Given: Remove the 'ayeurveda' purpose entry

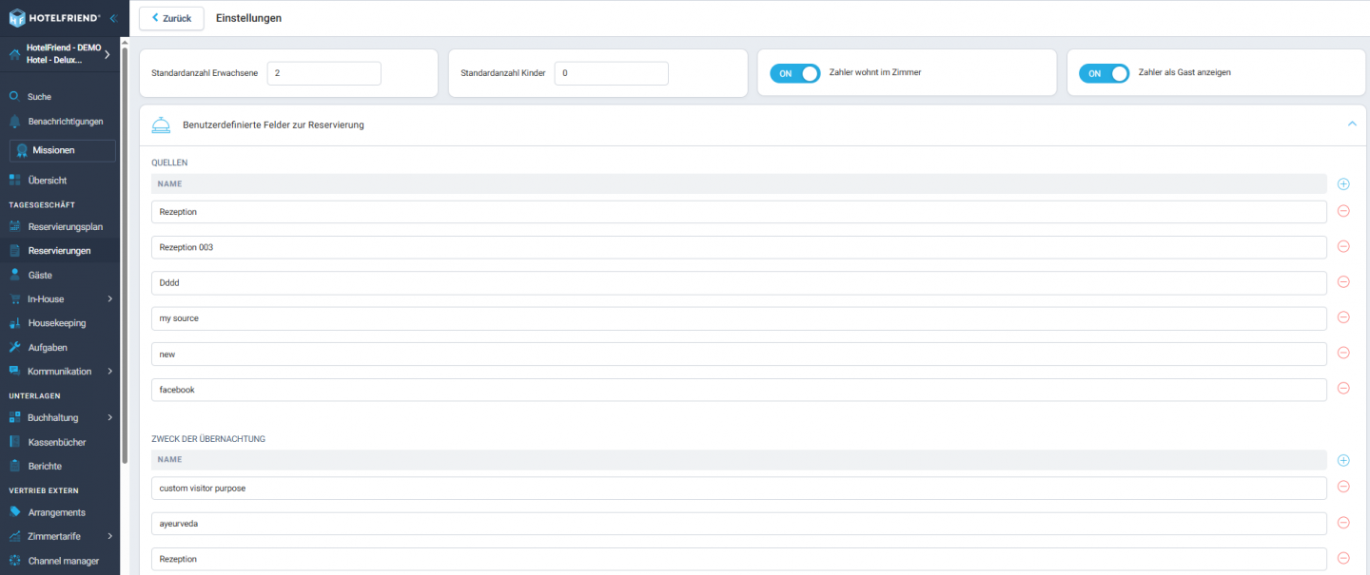Looking at the screenshot, I should tap(1343, 523).
